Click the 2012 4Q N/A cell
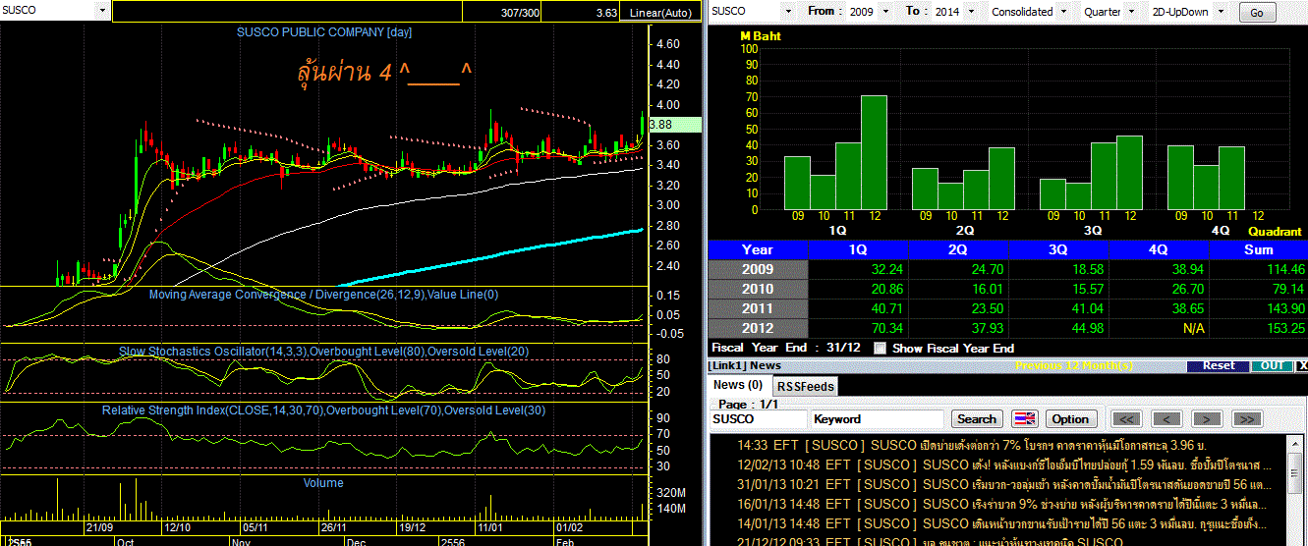1308x546 pixels. coord(1159,328)
